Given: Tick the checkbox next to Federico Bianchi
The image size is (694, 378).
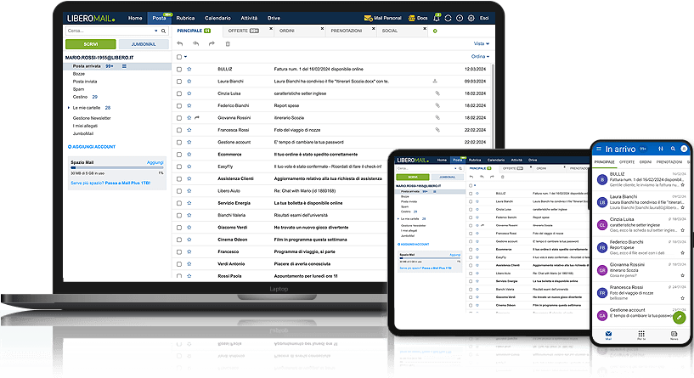Looking at the screenshot, I should click(179, 105).
